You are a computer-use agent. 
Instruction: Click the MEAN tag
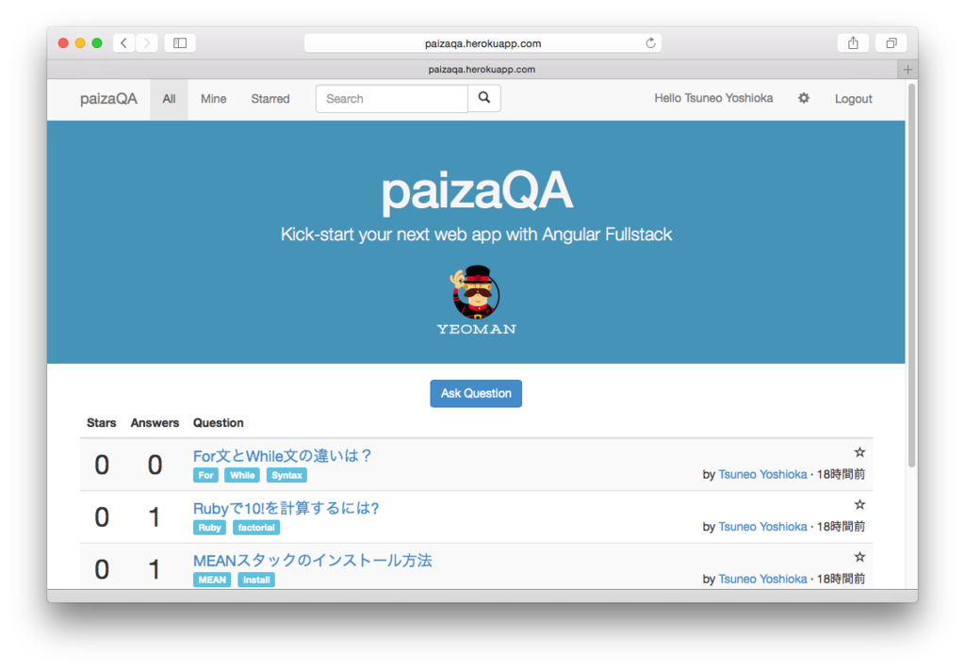click(x=212, y=580)
